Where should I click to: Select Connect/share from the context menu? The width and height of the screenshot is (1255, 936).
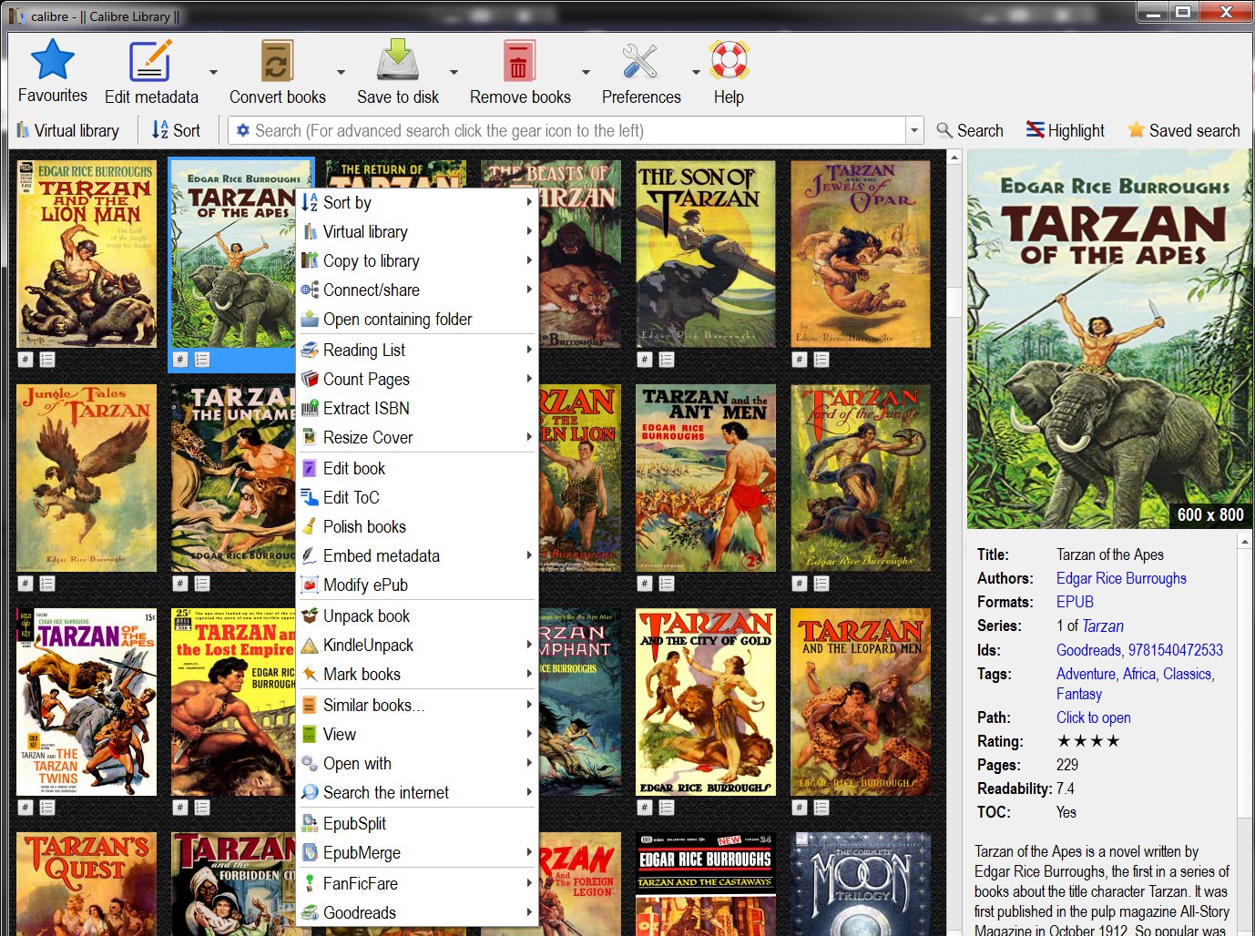[x=417, y=290]
